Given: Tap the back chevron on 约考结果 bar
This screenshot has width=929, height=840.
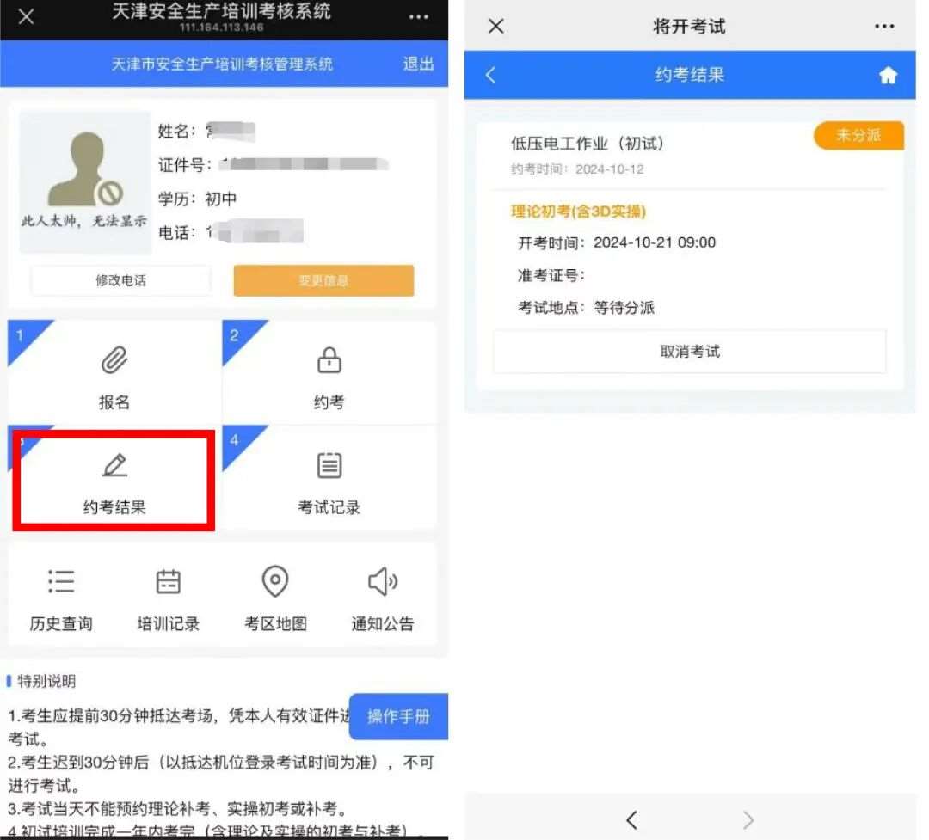Looking at the screenshot, I should pyautogui.click(x=490, y=76).
